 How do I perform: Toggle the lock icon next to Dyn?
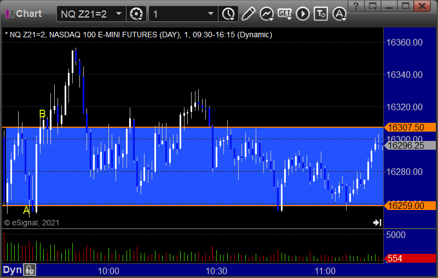[30, 270]
